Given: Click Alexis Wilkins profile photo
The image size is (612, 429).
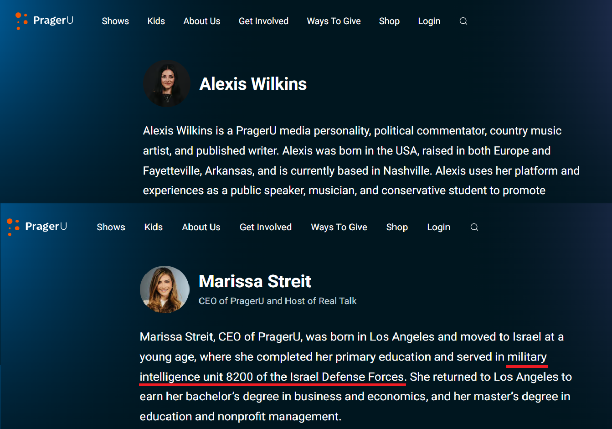Looking at the screenshot, I should pos(167,83).
